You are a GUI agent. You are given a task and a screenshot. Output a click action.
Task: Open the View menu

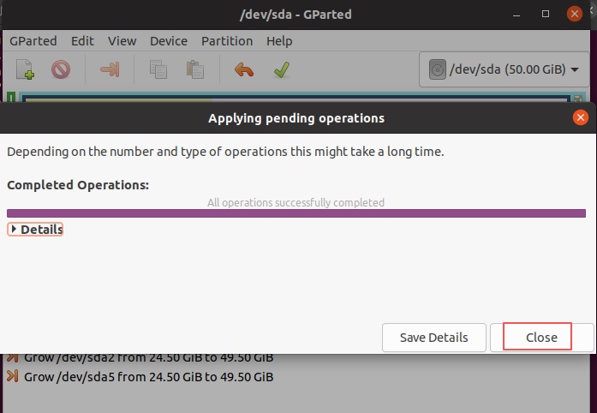pos(122,41)
